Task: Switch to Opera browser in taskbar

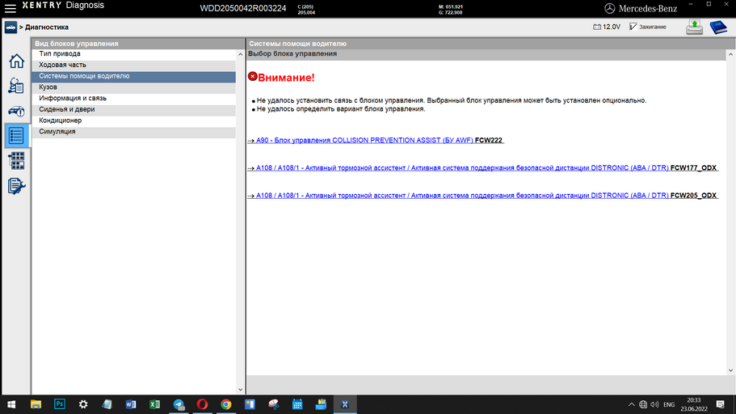Action: click(202, 404)
